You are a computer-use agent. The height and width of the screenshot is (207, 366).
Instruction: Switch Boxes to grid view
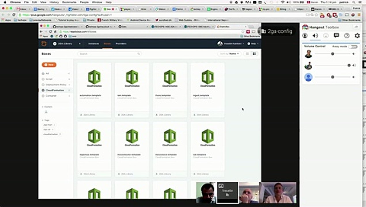click(254, 54)
